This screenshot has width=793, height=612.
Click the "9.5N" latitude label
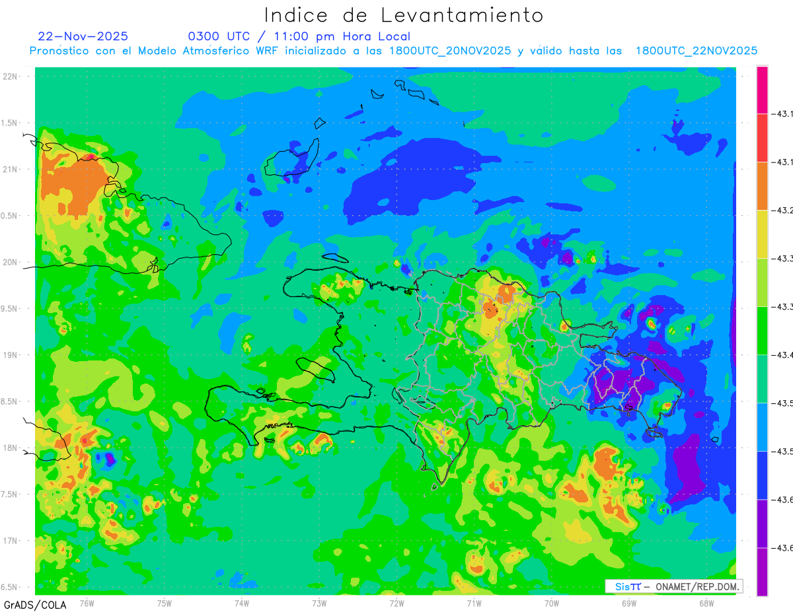(9, 309)
